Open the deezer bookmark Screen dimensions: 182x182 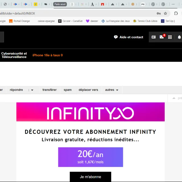92,21
